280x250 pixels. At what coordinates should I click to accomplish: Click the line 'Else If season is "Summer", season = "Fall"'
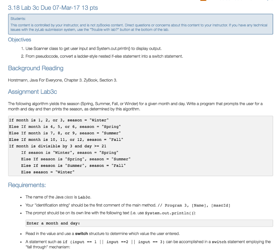tap(73, 165)
